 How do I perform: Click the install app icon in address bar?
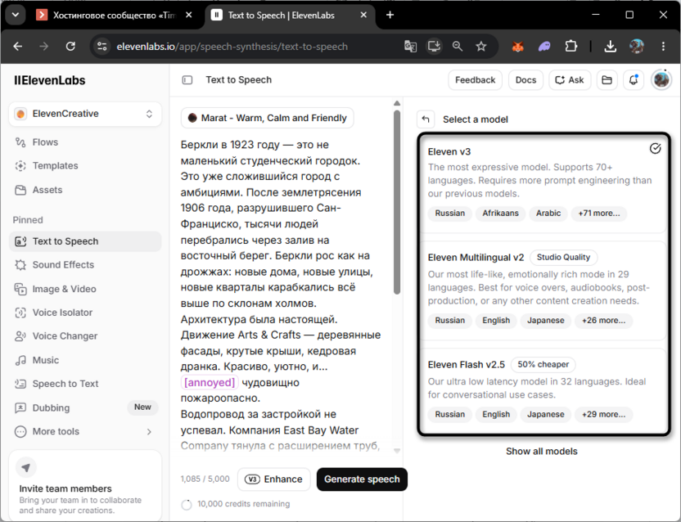pos(434,46)
